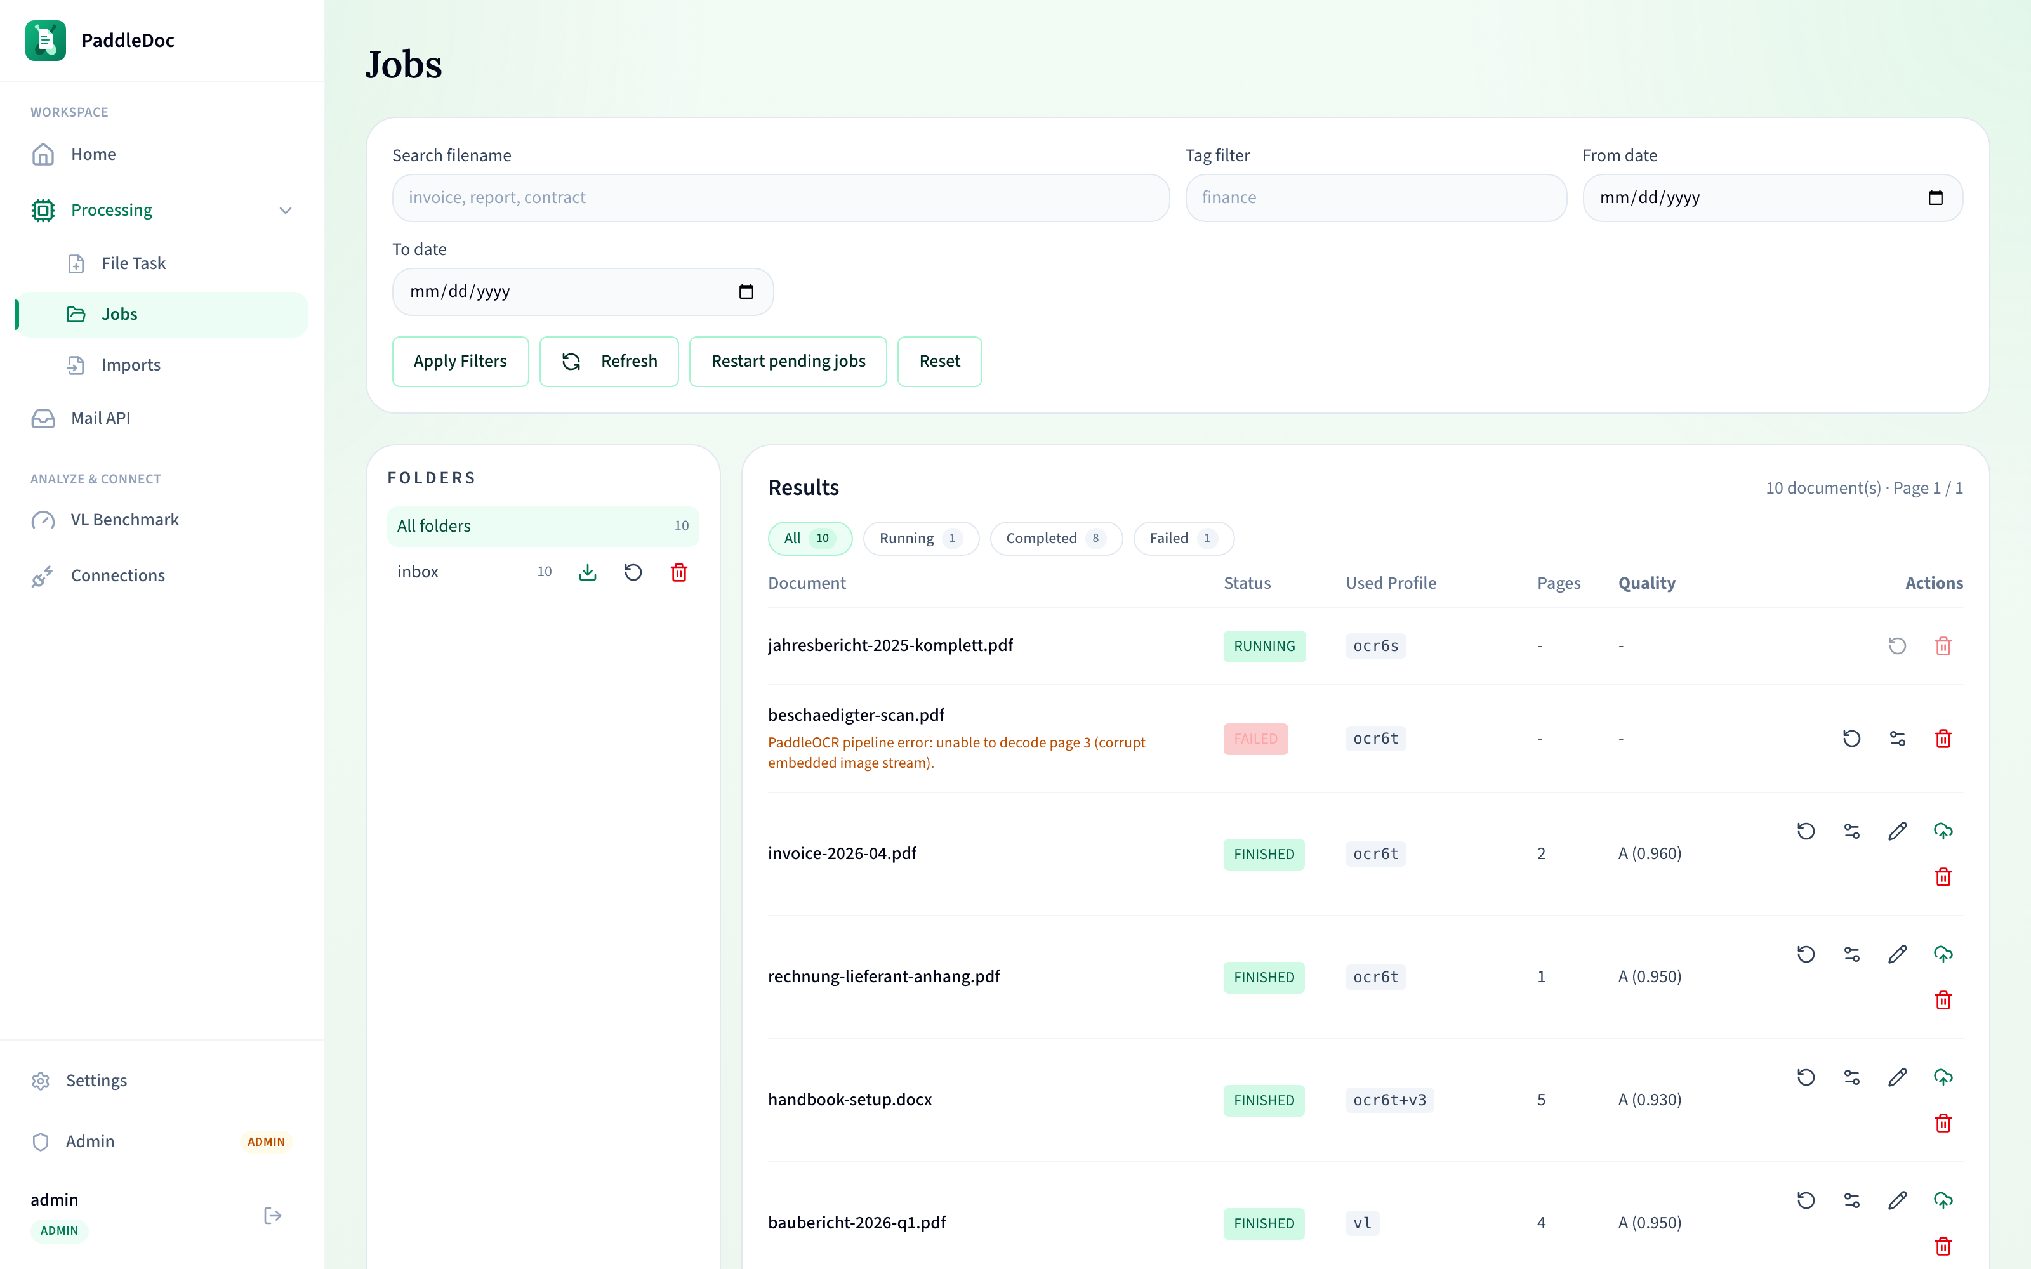The height and width of the screenshot is (1269, 2031).
Task: Go to Imports
Action: [x=162, y=365]
